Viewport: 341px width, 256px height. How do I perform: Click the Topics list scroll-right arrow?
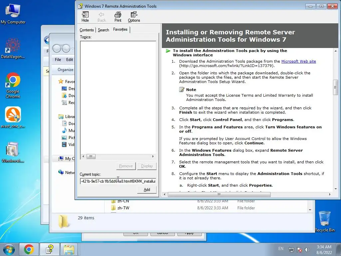tap(153, 156)
